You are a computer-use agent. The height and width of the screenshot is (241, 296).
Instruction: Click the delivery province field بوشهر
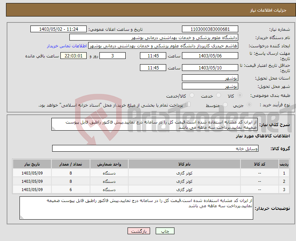click(x=210, y=78)
